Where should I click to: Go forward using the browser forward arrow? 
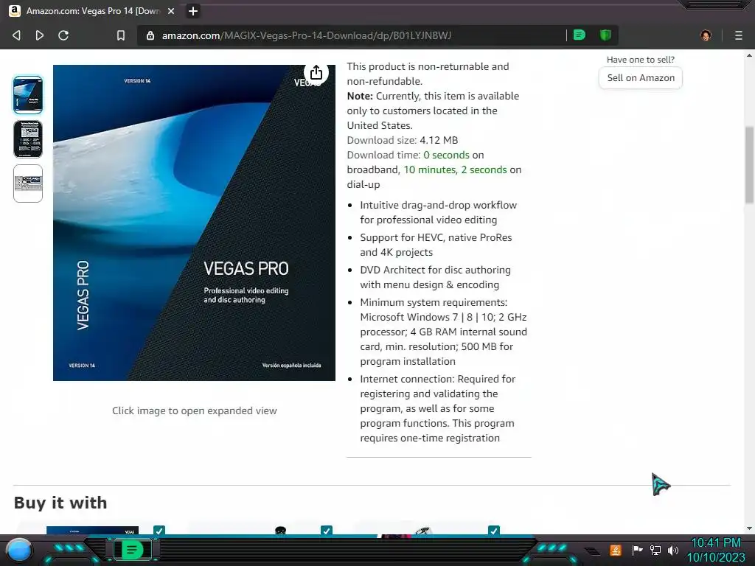tap(40, 35)
